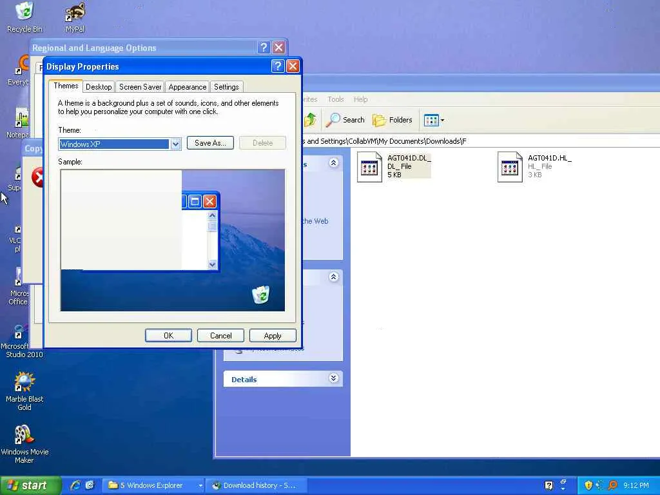660x495 pixels.
Task: Click Apply in Display Properties
Action: [x=273, y=335]
